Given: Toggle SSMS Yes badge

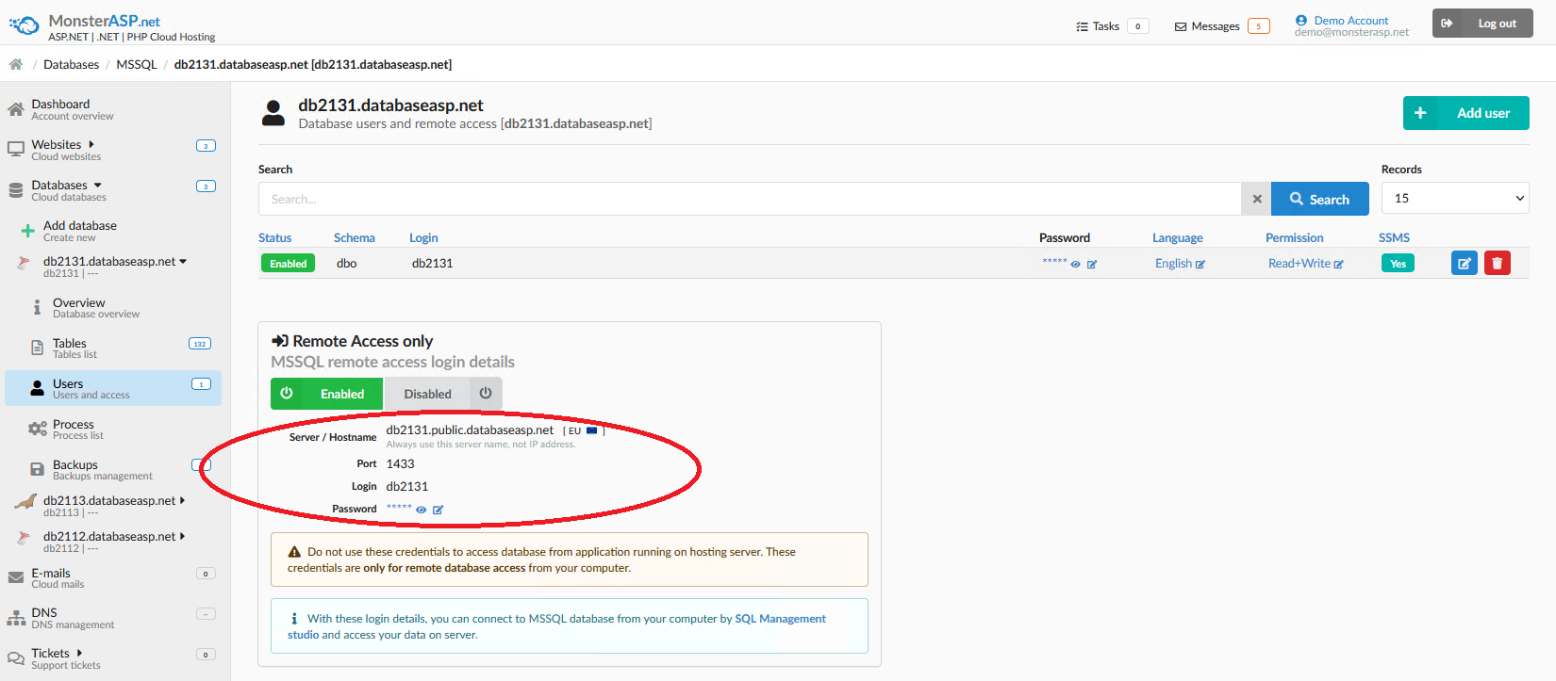Looking at the screenshot, I should pos(1398,264).
